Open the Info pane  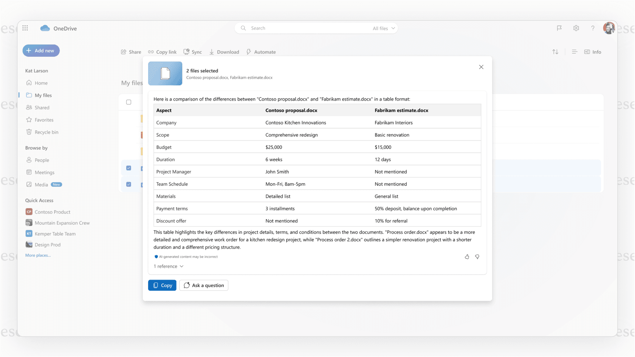[x=592, y=52]
